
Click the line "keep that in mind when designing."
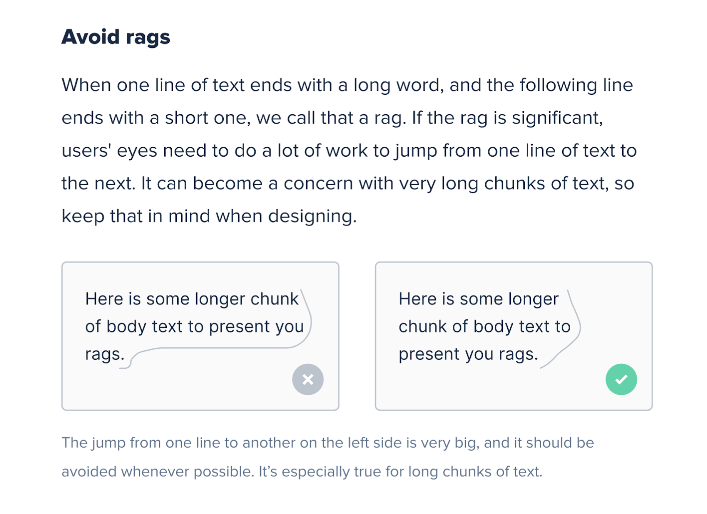209,216
